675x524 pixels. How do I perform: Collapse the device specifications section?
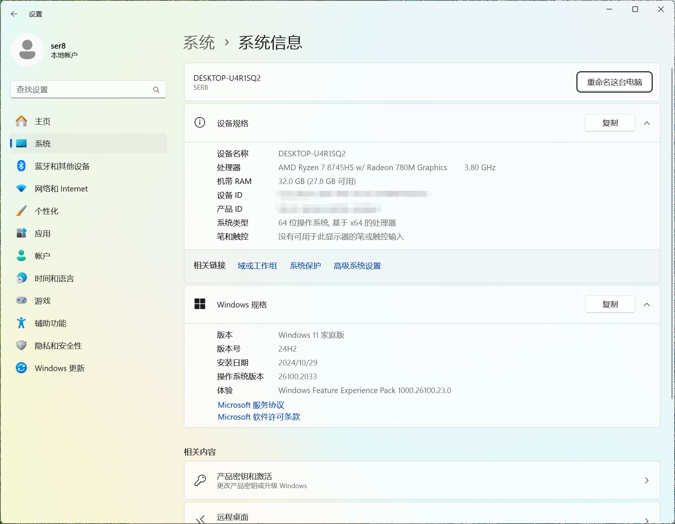point(647,123)
